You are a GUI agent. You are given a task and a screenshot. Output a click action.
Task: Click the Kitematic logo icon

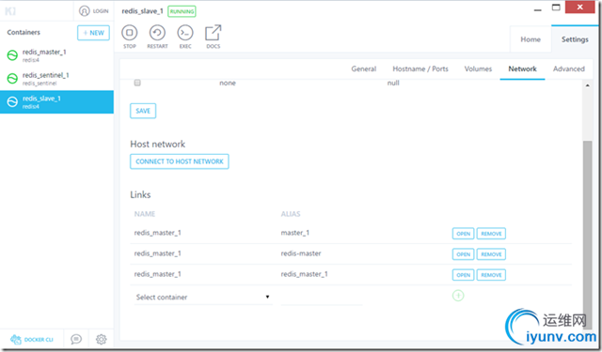(10, 11)
